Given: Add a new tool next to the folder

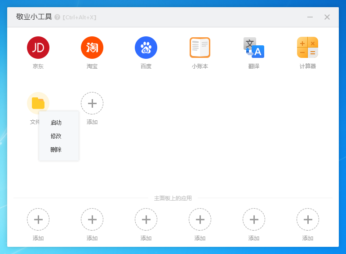Looking at the screenshot, I should tap(92, 103).
